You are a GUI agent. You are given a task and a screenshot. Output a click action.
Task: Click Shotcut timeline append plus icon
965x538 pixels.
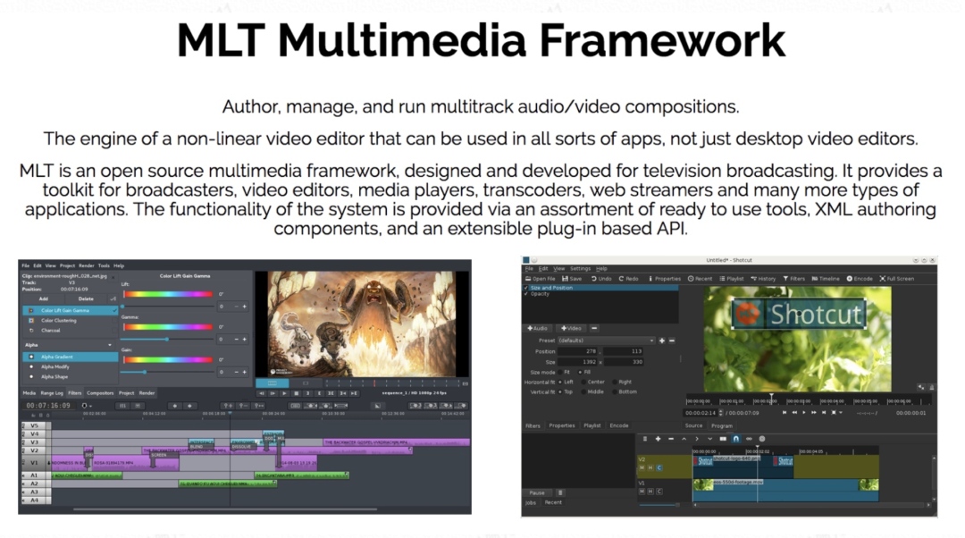[x=658, y=439]
